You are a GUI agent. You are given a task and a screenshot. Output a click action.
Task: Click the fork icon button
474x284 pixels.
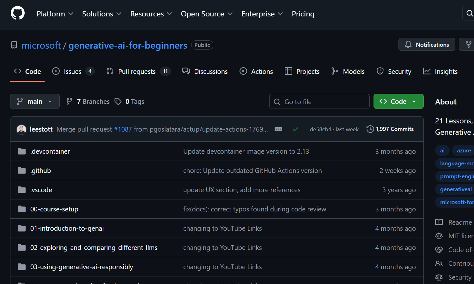coord(468,44)
